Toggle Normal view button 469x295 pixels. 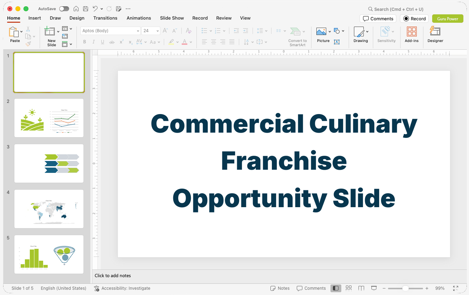click(x=336, y=288)
